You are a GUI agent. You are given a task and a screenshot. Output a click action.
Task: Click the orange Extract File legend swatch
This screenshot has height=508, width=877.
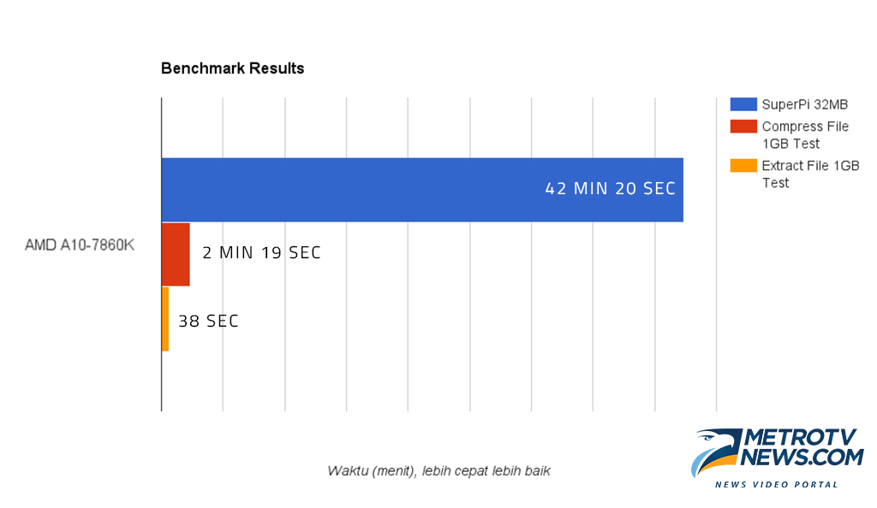click(x=743, y=165)
